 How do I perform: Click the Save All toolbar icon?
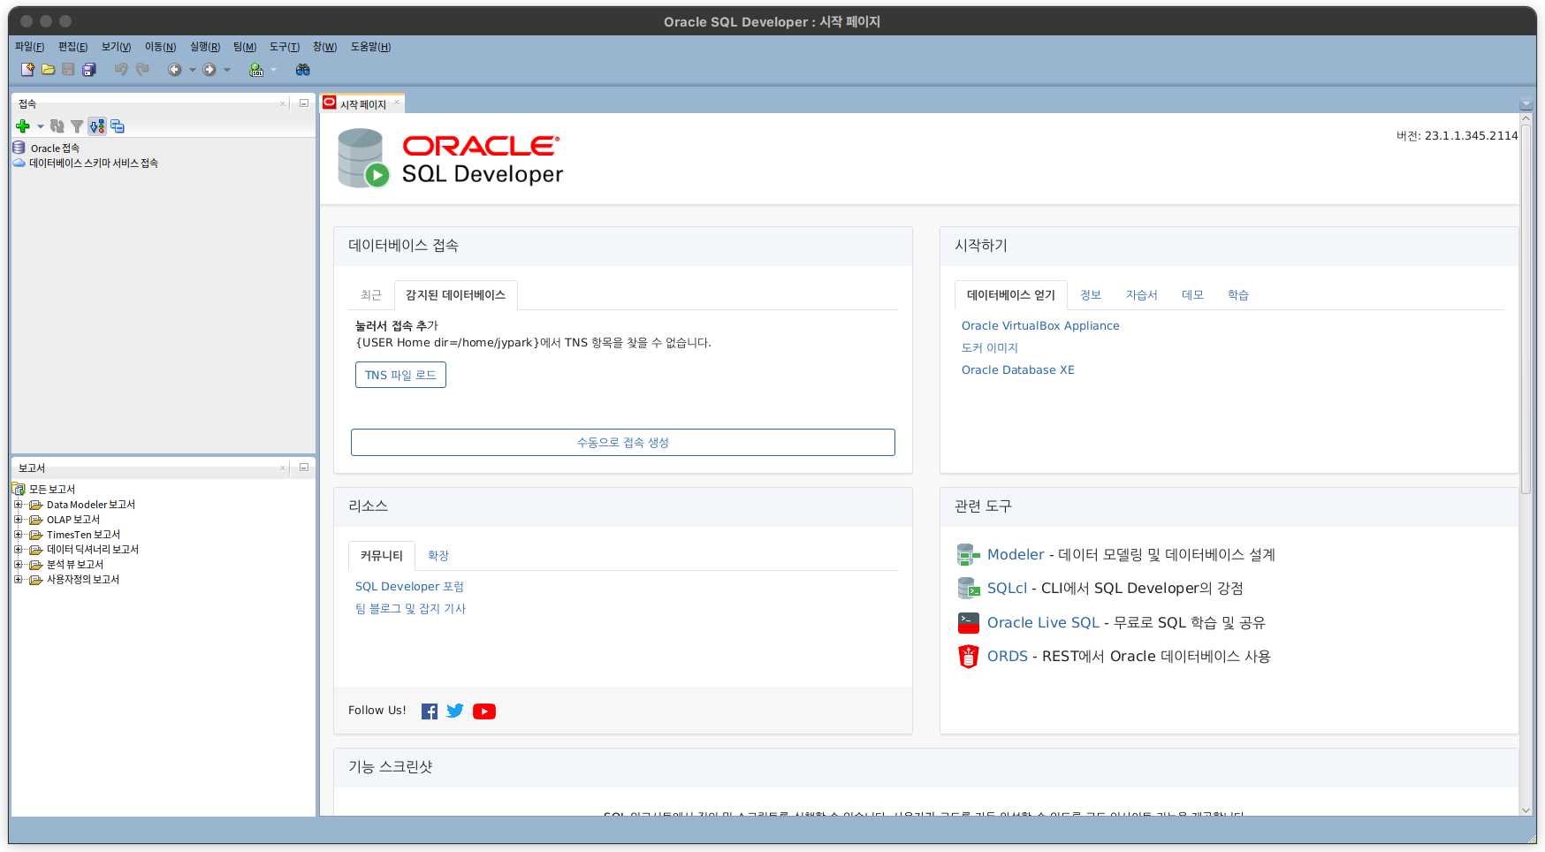(x=89, y=70)
